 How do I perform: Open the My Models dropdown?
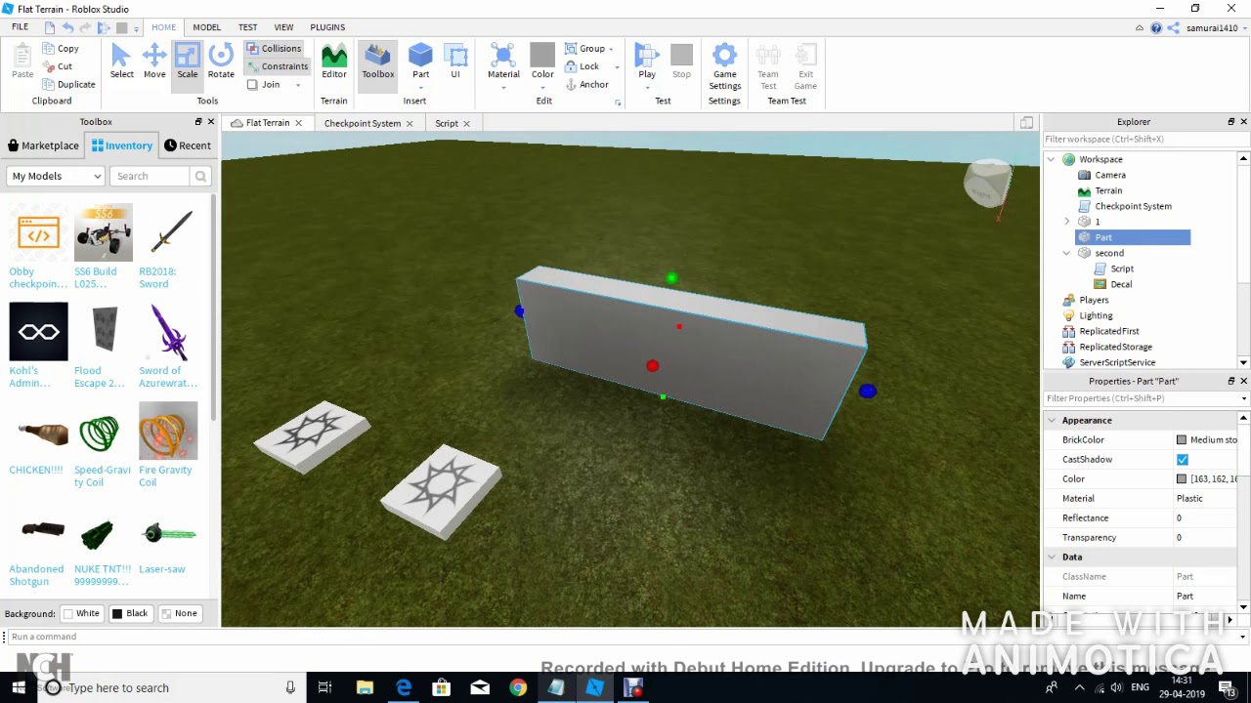(x=56, y=176)
